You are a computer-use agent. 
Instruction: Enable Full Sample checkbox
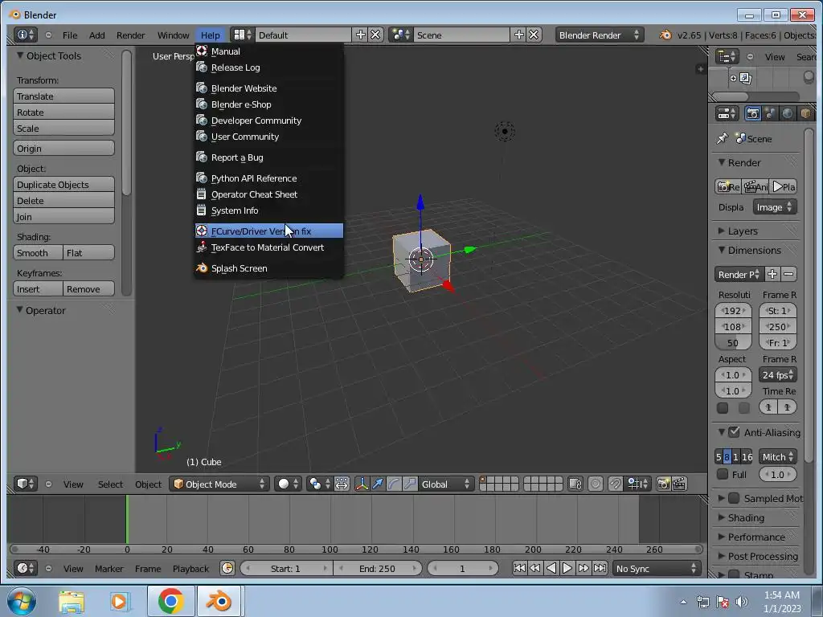pos(723,474)
